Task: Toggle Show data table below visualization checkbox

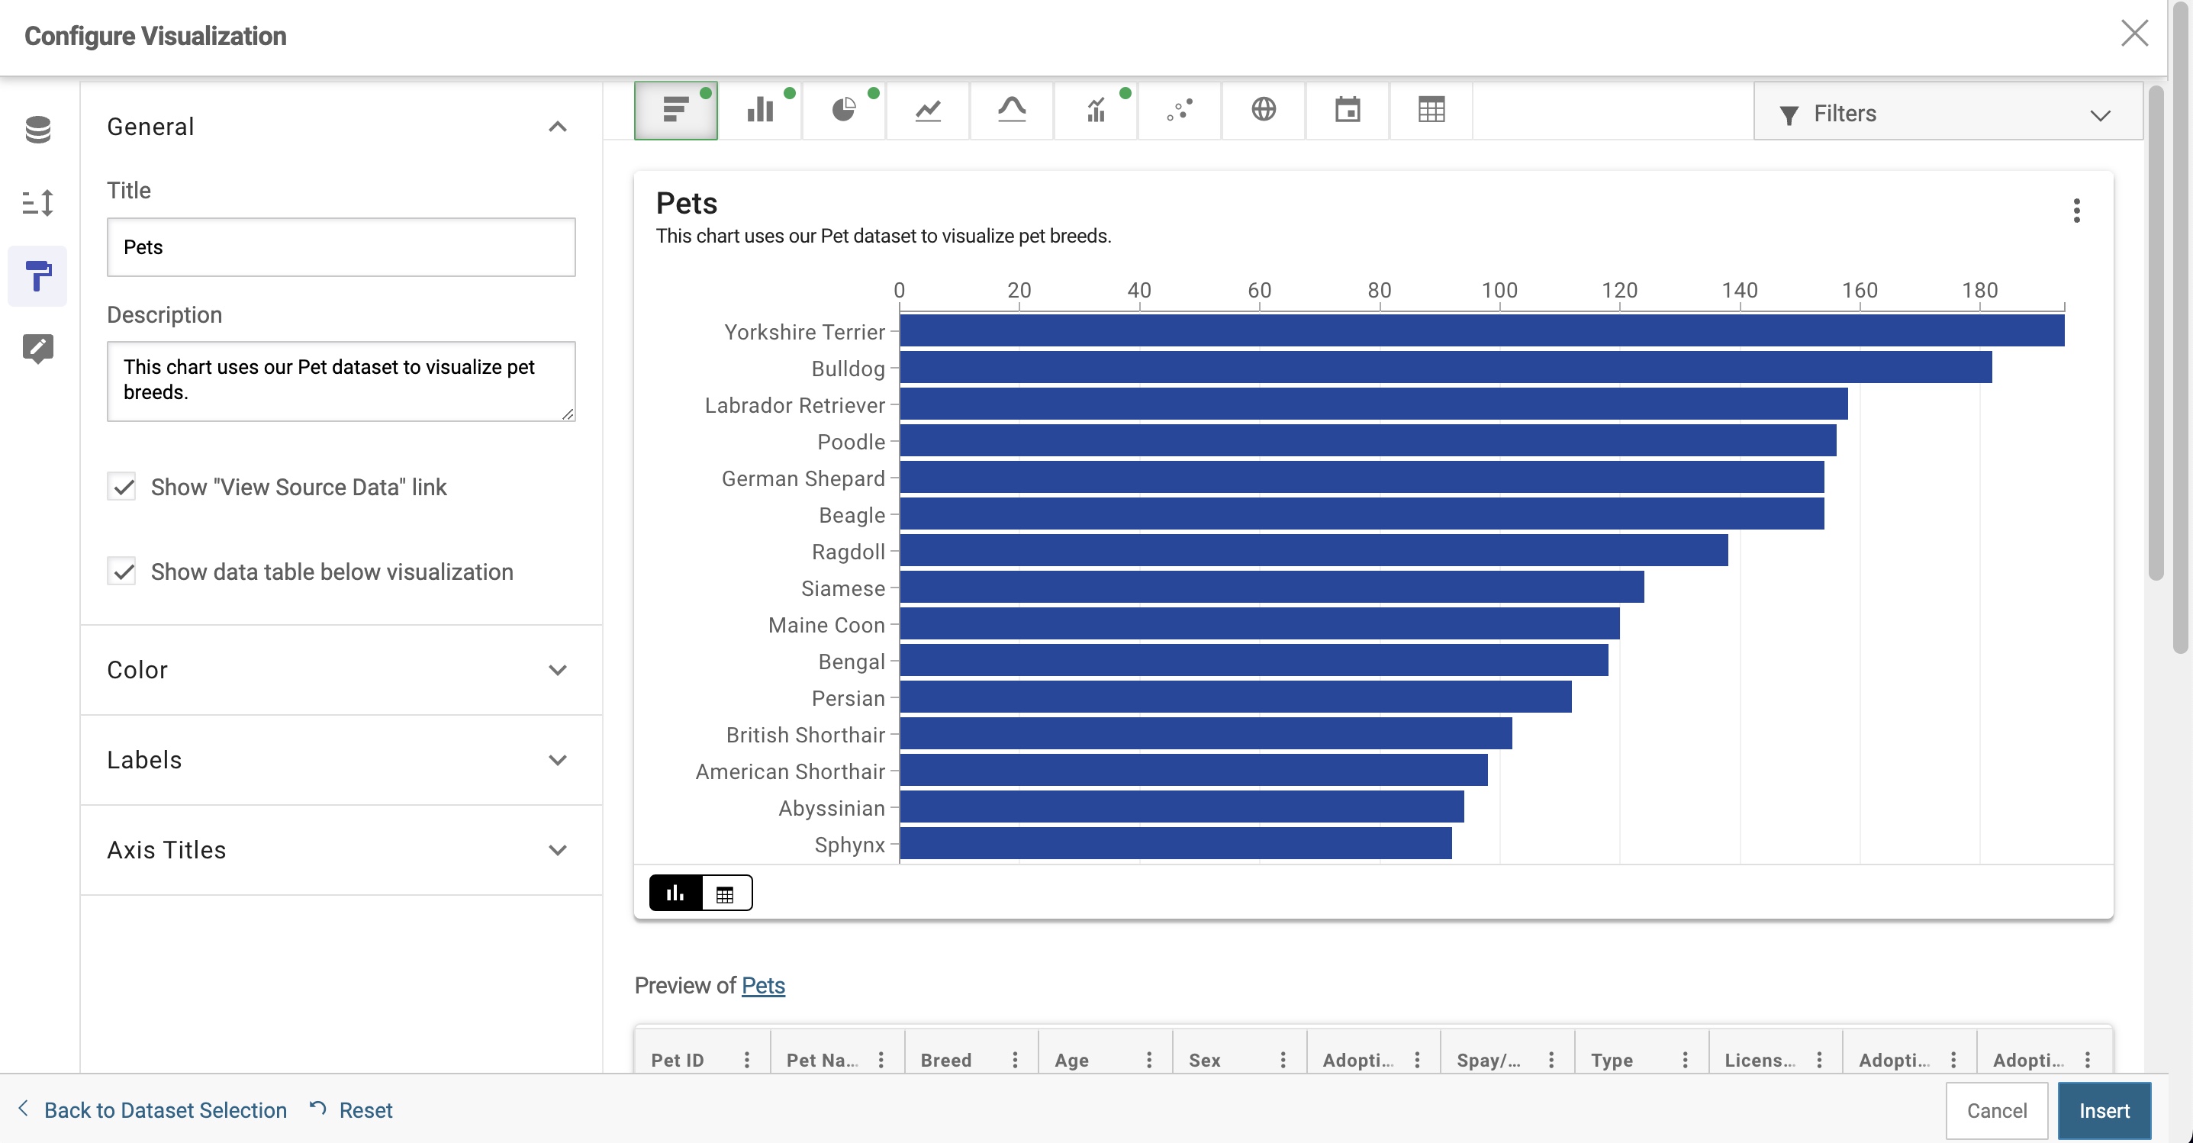Action: [122, 571]
